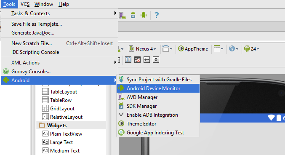Open the API level 24 dropdown
This screenshot has width=285, height=155.
click(252, 49)
